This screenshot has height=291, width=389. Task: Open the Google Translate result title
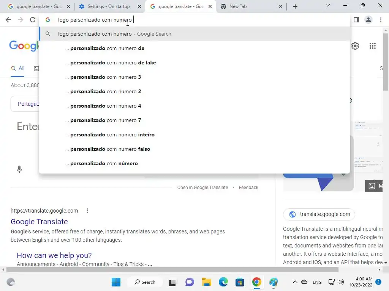click(x=39, y=222)
